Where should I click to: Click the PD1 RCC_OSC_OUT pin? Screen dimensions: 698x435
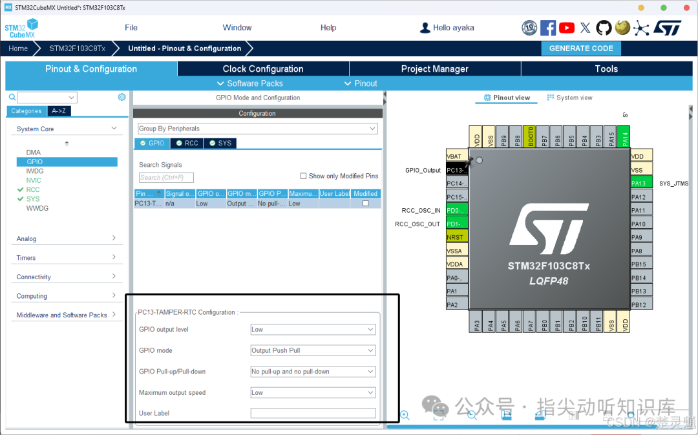pos(457,224)
